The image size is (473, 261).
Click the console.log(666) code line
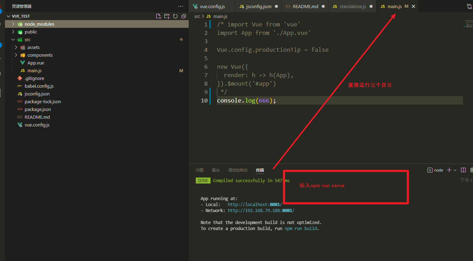(x=246, y=100)
